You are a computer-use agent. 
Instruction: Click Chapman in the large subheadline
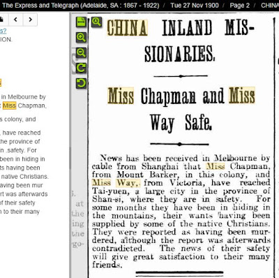168,96
